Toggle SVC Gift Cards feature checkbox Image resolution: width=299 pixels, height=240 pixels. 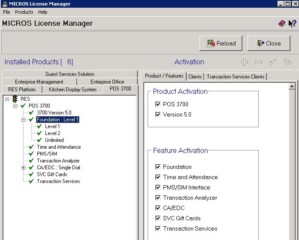tap(158, 218)
